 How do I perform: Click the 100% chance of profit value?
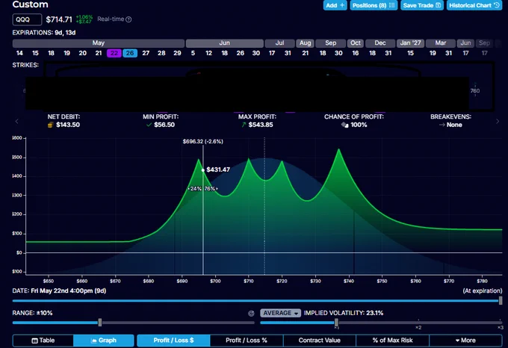(359, 125)
